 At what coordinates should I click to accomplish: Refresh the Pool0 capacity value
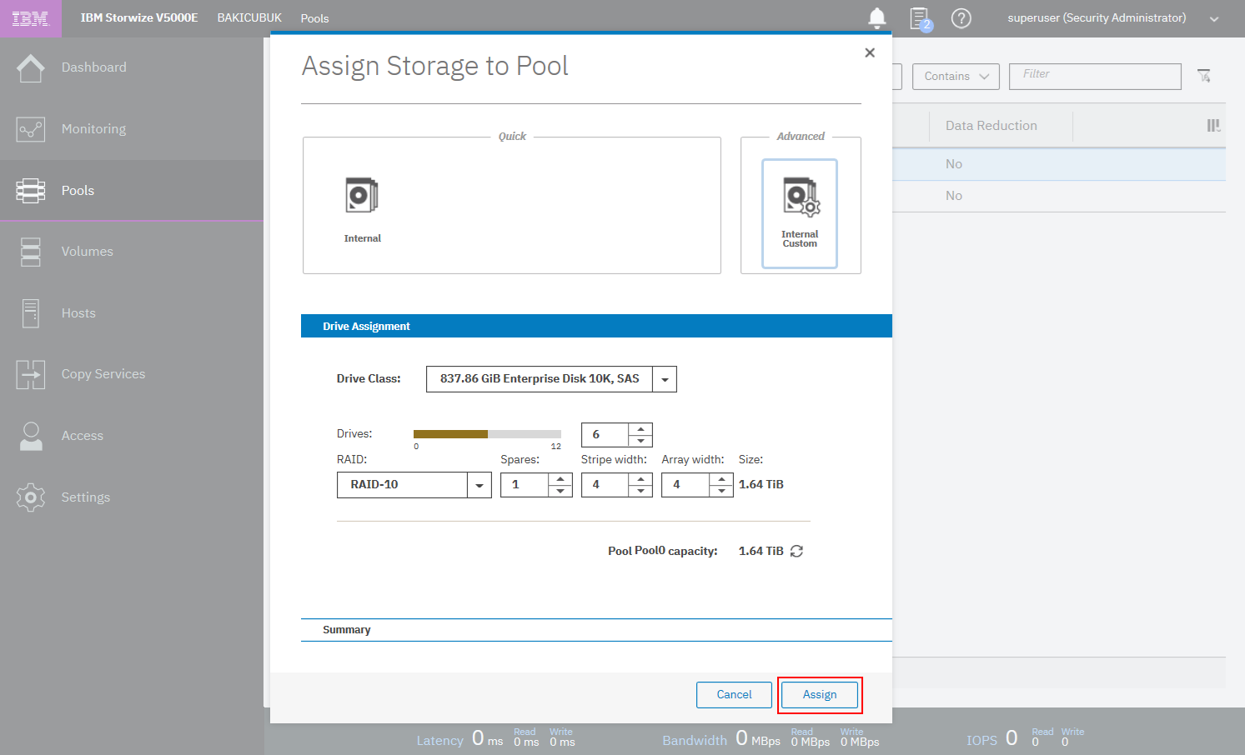[796, 552]
